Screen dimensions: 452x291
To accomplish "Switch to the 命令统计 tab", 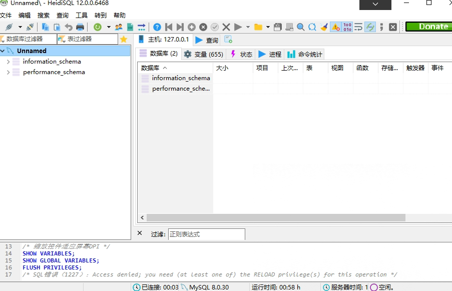I will pyautogui.click(x=305, y=54).
